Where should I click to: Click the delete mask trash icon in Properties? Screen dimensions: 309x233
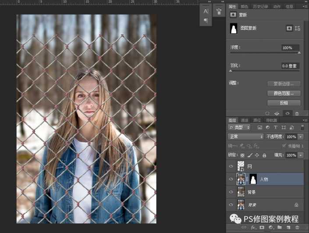click(x=297, y=113)
